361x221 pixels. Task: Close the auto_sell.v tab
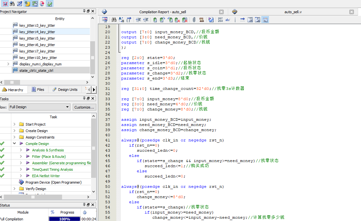tap(352, 12)
